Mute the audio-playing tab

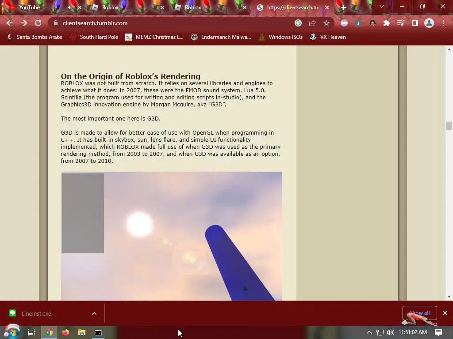[x=70, y=8]
